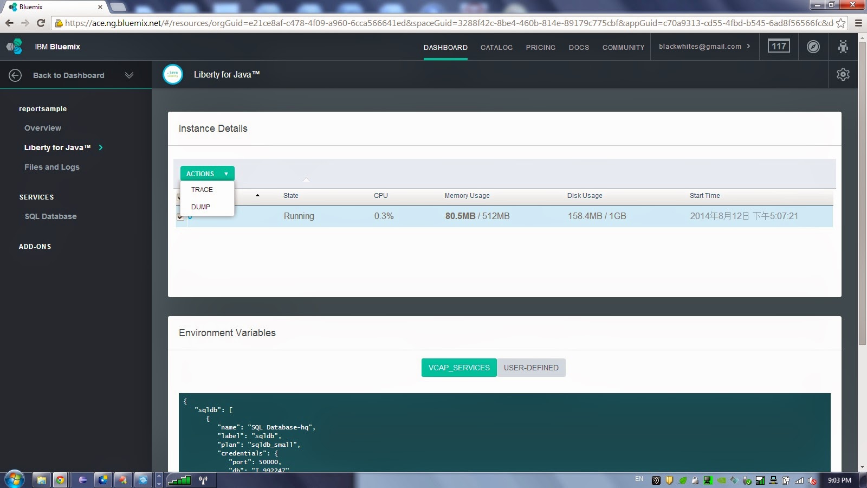
Task: Open the SQL Database service link
Action: pyautogui.click(x=50, y=216)
